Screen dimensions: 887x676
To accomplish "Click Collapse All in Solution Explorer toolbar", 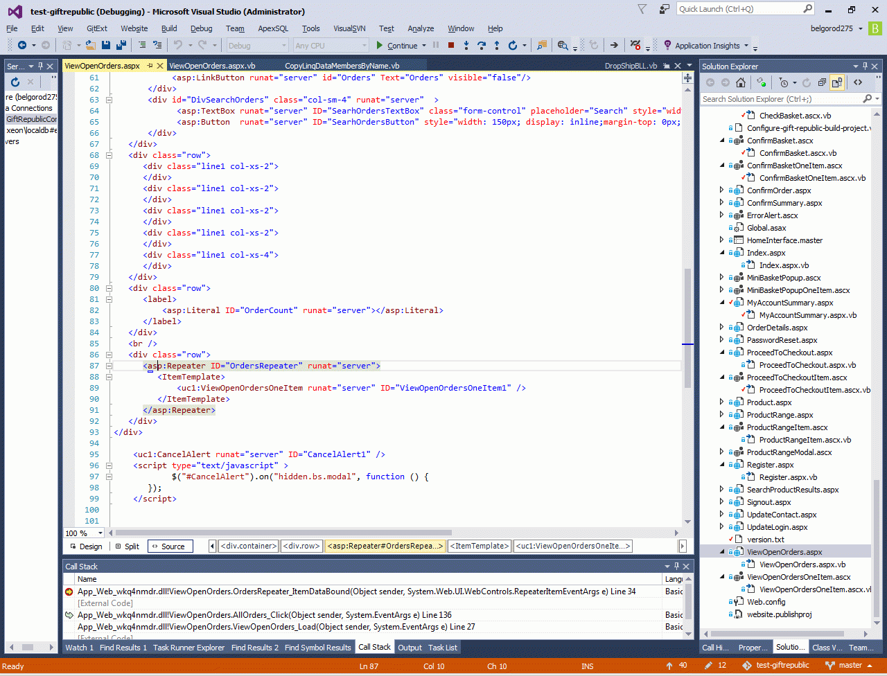I will click(822, 82).
